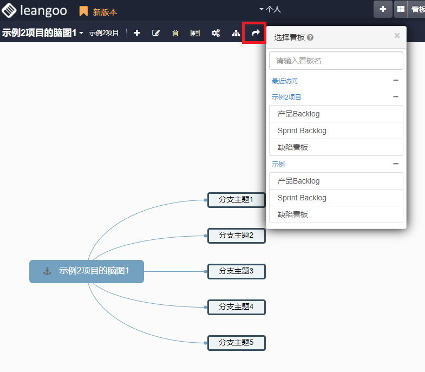Image resolution: width=425 pixels, height=372 pixels.
Task: Click the edit pencil icon in toolbar
Action: coord(156,33)
